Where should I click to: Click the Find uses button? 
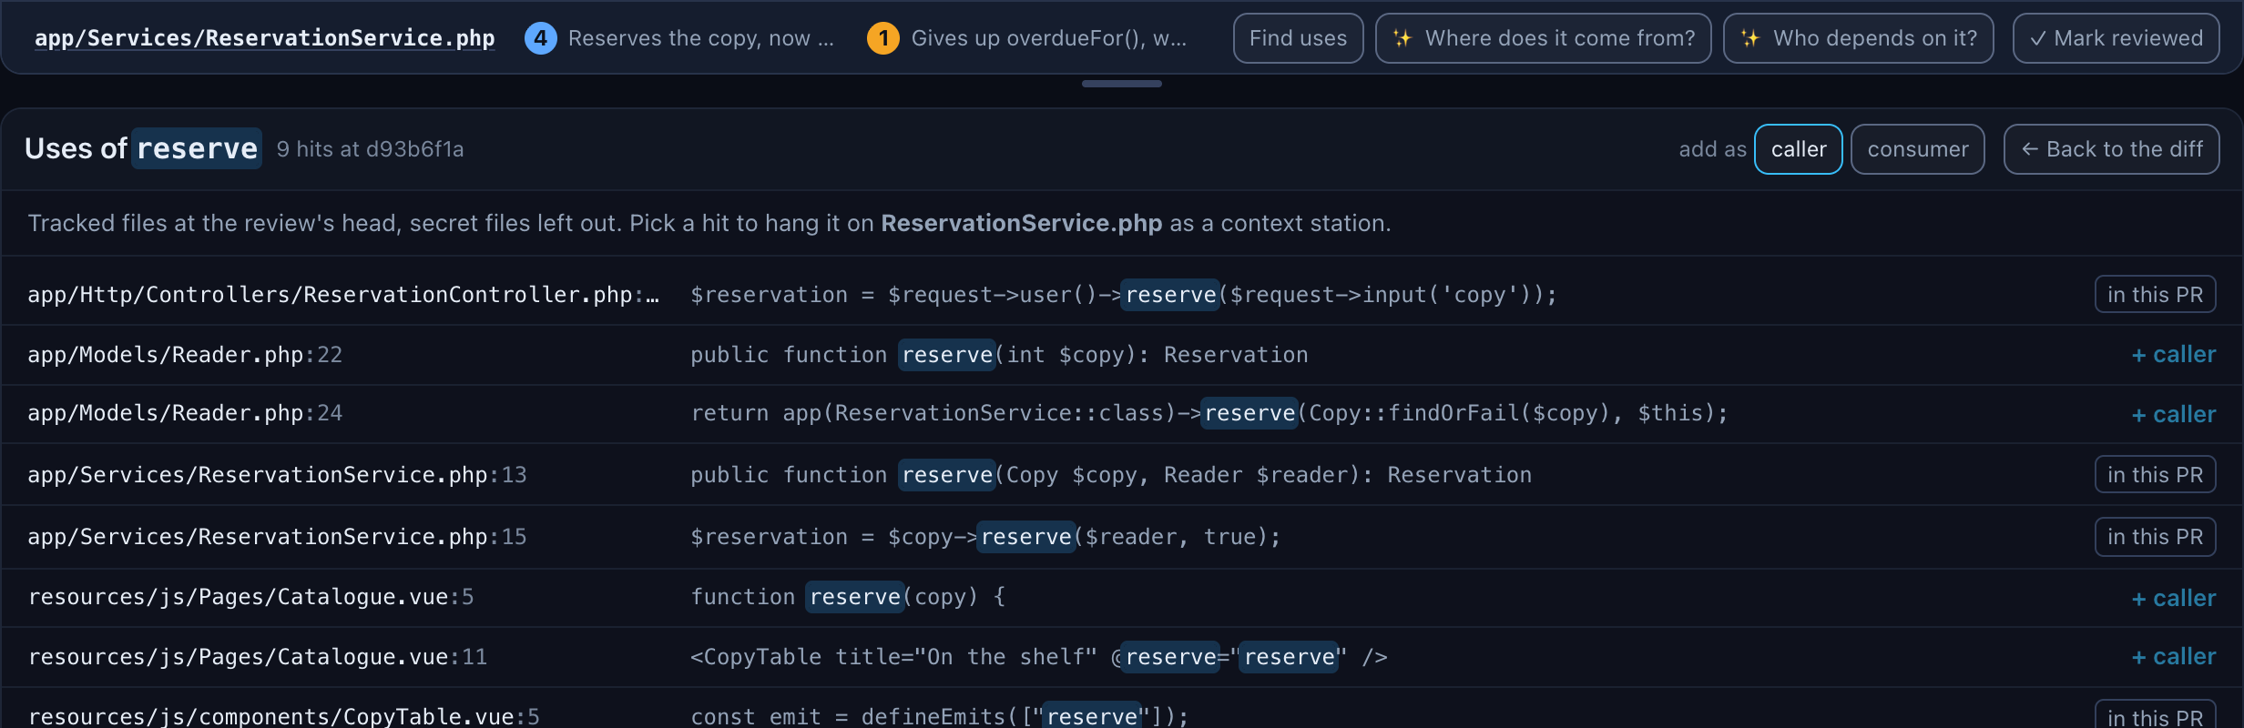click(x=1298, y=38)
